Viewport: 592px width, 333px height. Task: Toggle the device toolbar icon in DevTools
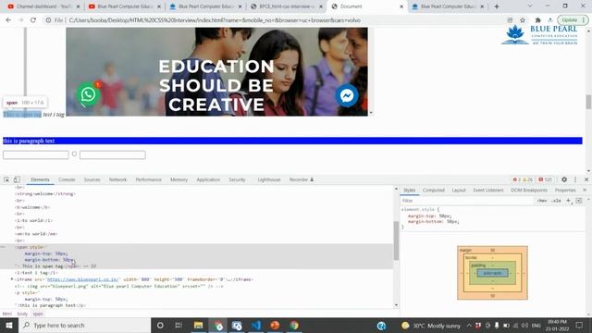pyautogui.click(x=17, y=179)
